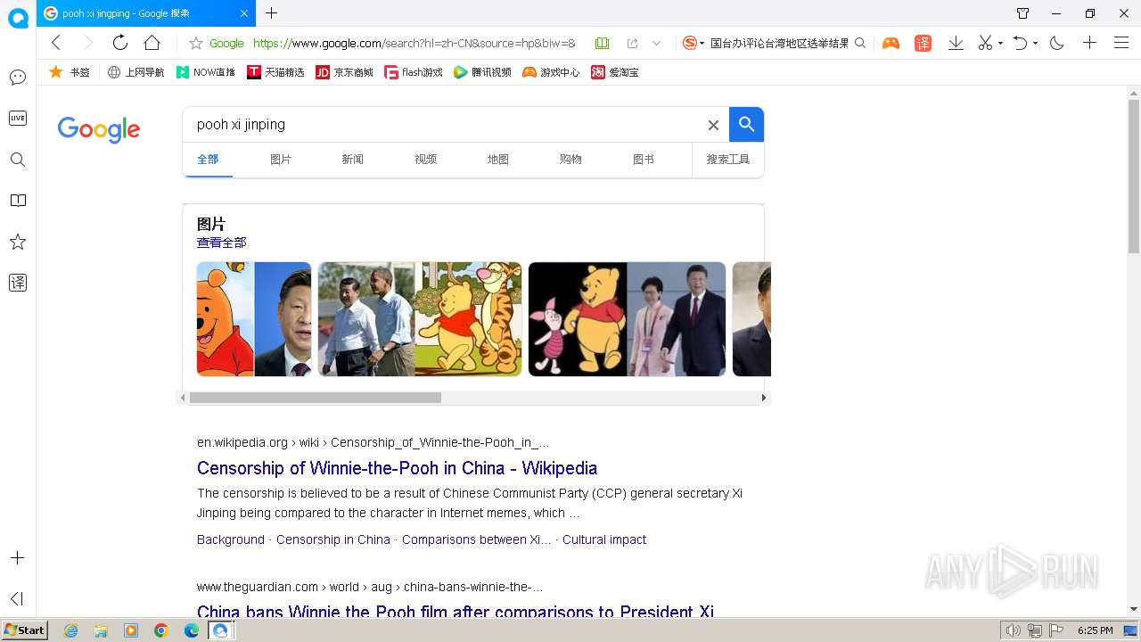This screenshot has height=642, width=1141.
Task: Open NOW直播 bookmark
Action: pyautogui.click(x=205, y=72)
